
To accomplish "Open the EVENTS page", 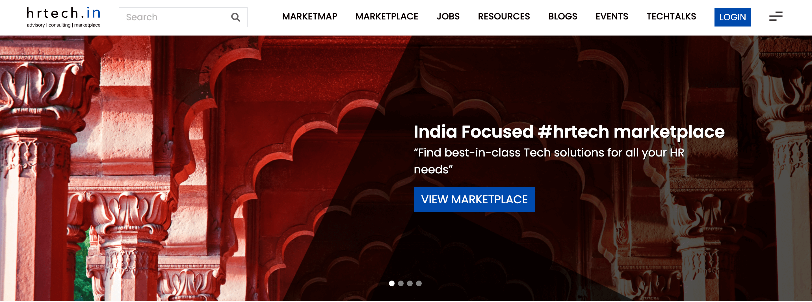I will pos(612,16).
